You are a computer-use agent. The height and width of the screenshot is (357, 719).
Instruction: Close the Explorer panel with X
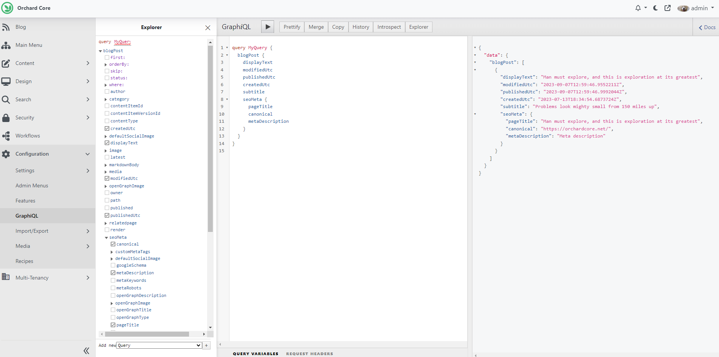208,28
